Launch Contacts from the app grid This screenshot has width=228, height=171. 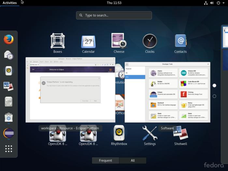[x=180, y=43]
